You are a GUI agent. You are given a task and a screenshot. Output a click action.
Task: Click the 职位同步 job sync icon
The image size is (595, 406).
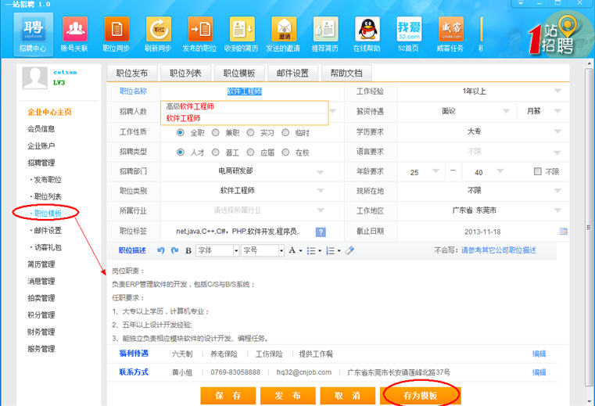[x=117, y=33]
